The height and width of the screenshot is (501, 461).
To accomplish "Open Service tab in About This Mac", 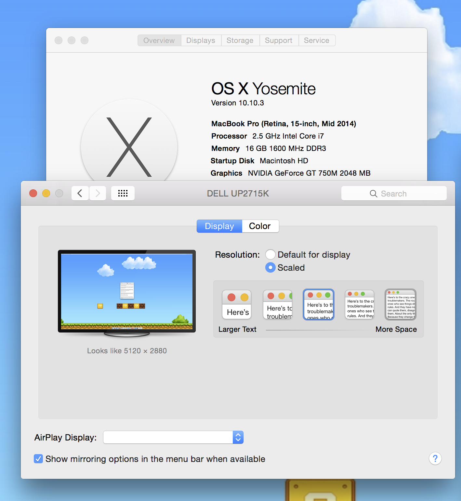I will [x=317, y=40].
